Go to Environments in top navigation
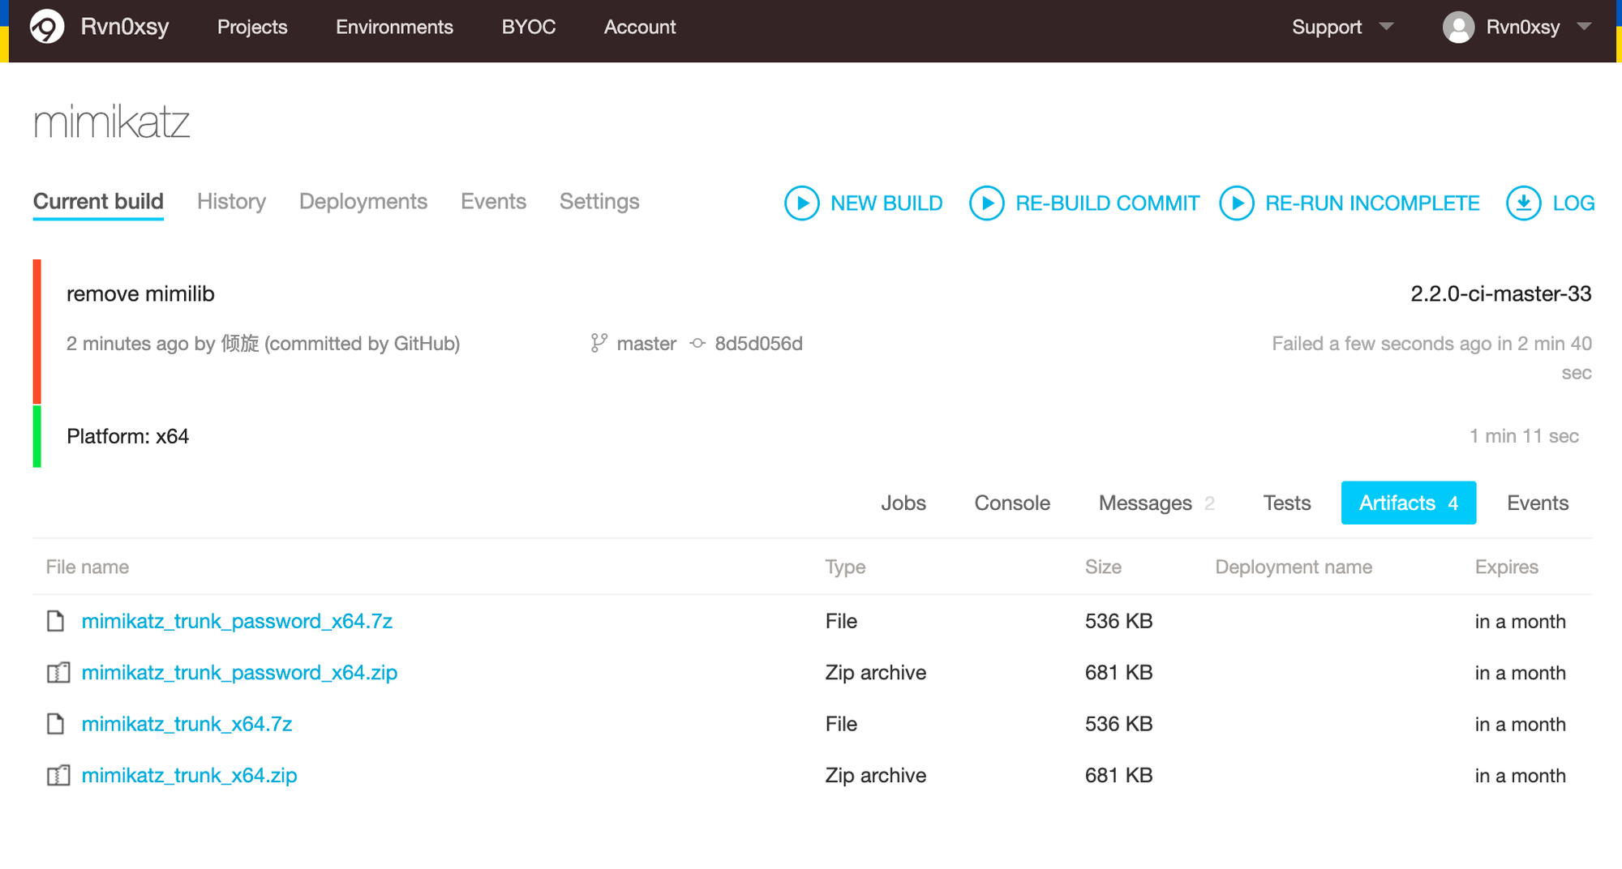 pos(394,27)
